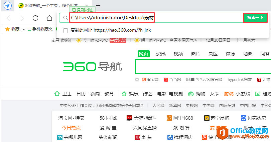
Task: Focus the 360 search input box
Action: [x=203, y=67]
